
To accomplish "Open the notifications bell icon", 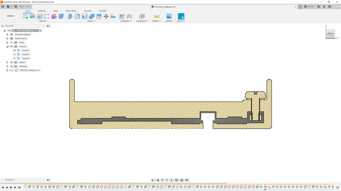I will click(324, 6).
